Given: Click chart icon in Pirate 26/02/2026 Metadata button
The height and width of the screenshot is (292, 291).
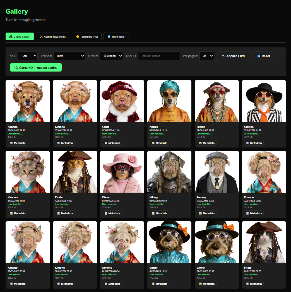Looking at the screenshot, I should [248, 284].
